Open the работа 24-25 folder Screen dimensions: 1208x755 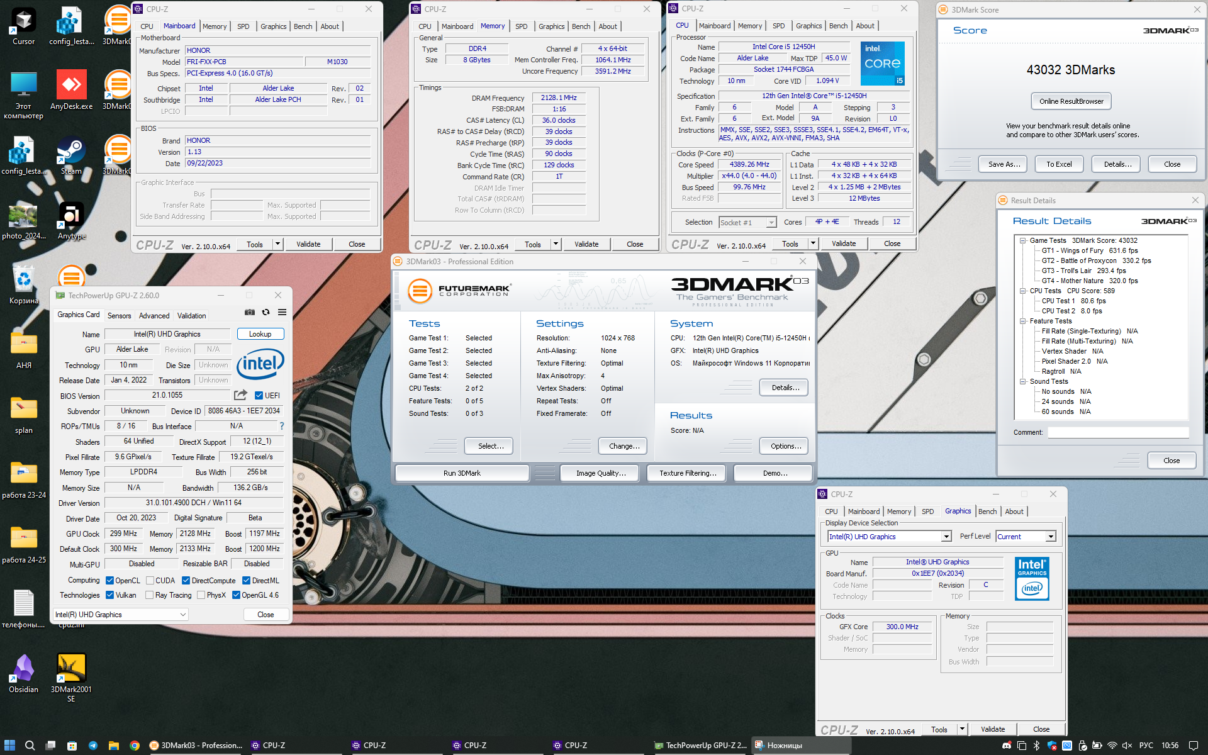(x=24, y=544)
